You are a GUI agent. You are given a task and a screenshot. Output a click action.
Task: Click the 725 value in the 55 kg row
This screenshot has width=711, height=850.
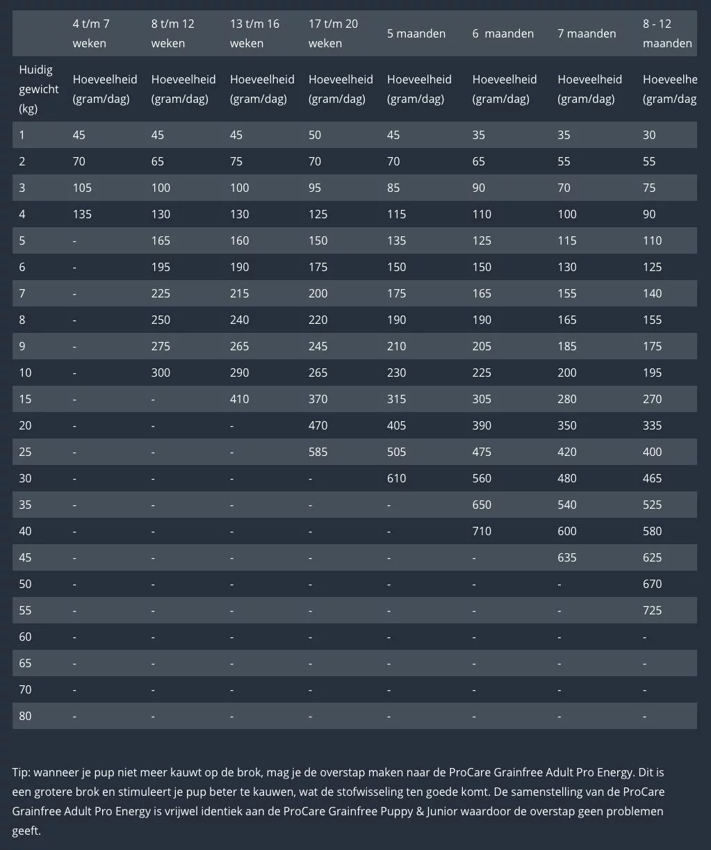pos(652,610)
